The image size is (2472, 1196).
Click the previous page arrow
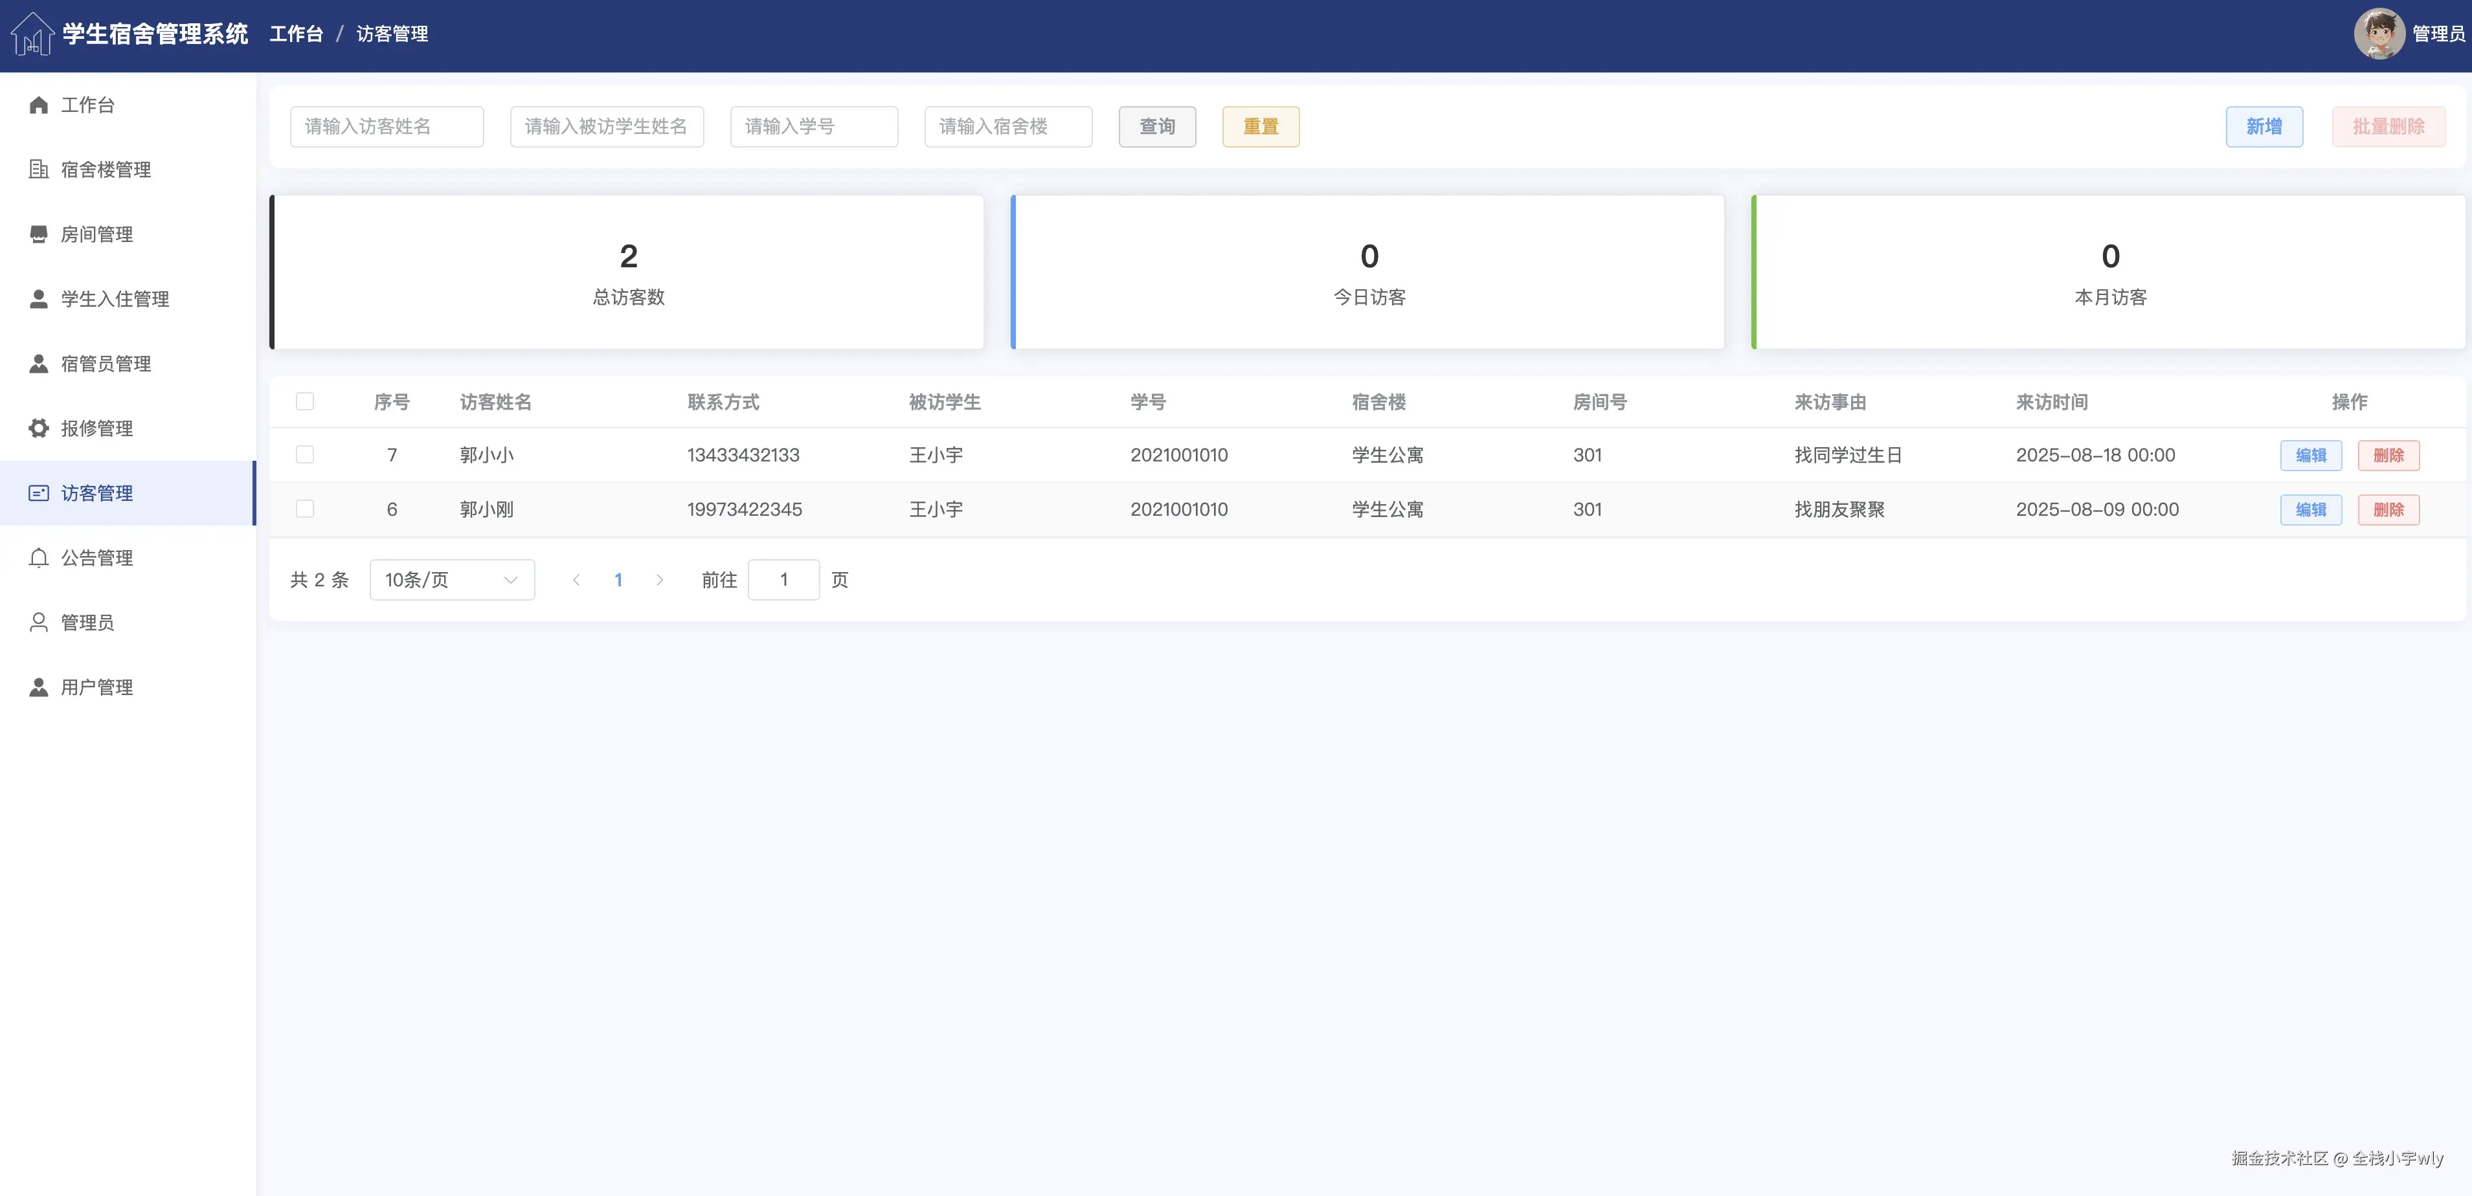(x=576, y=581)
